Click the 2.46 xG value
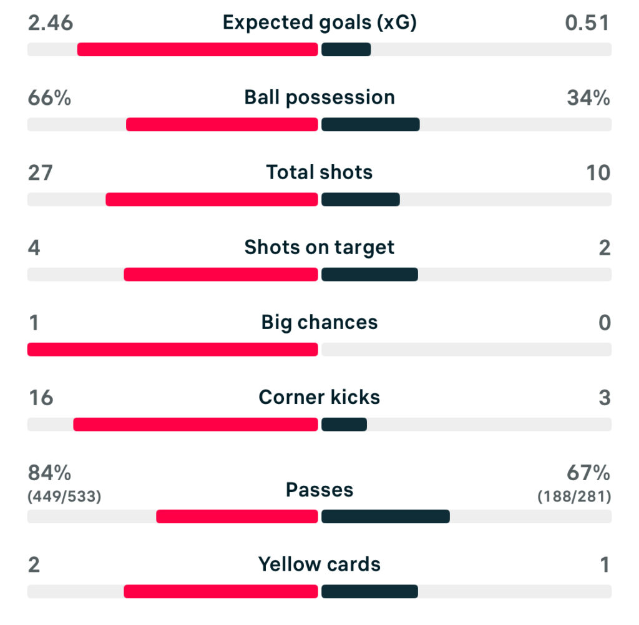Image resolution: width=639 pixels, height=625 pixels. [51, 23]
